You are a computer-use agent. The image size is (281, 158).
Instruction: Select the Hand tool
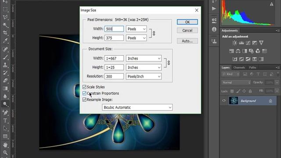pyautogui.click(x=5, y=145)
